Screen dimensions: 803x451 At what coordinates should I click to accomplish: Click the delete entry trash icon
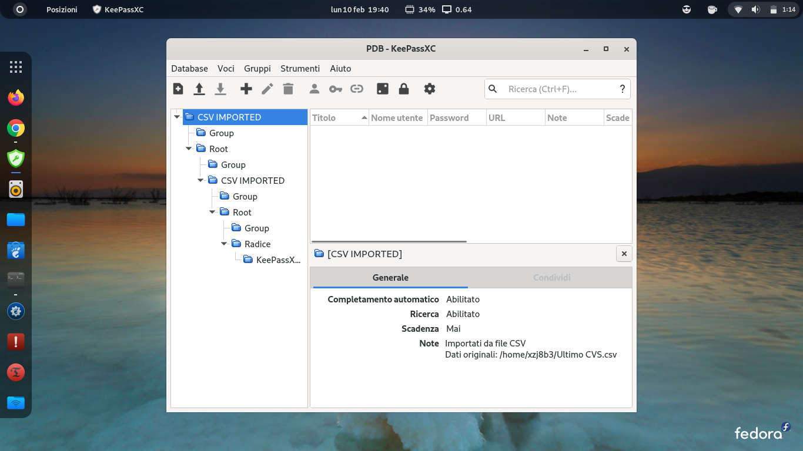(x=287, y=89)
